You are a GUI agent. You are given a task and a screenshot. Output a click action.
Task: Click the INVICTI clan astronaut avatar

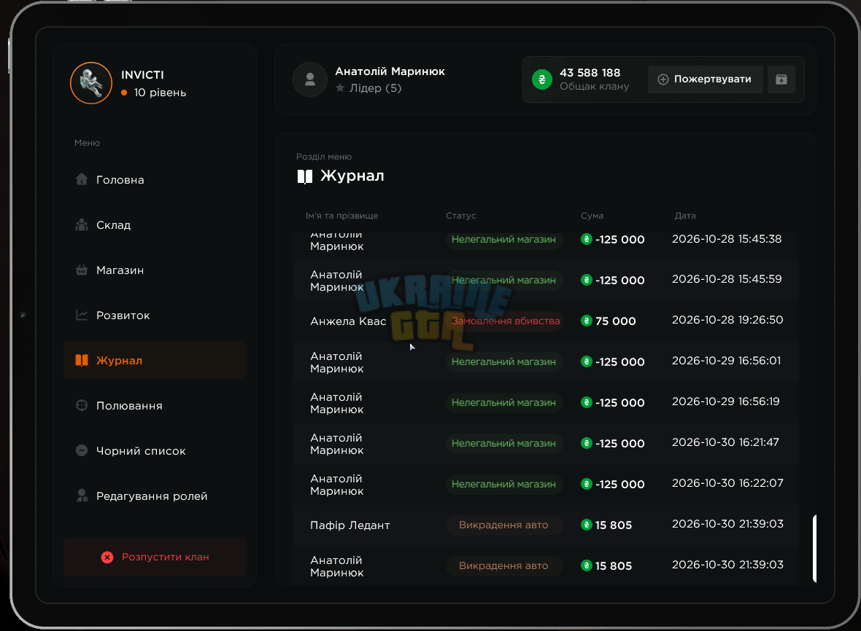click(91, 83)
